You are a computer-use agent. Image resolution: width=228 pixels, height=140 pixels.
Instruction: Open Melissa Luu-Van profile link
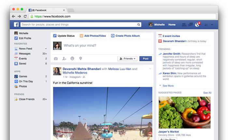click(x=120, y=69)
